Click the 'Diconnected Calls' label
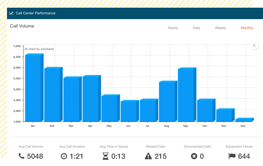This screenshot has height=166, width=263. pos(198,146)
